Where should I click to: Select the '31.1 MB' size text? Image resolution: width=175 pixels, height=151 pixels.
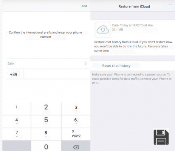point(118,29)
